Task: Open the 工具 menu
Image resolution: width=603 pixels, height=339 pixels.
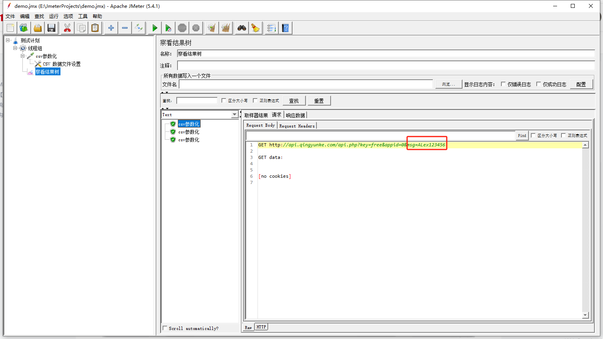Action: pos(83,16)
